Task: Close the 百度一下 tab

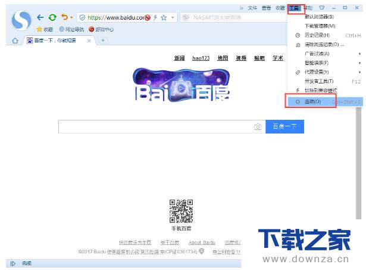Action: [89, 41]
